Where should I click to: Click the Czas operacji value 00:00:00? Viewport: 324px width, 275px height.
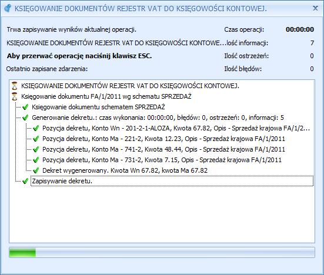pos(300,29)
